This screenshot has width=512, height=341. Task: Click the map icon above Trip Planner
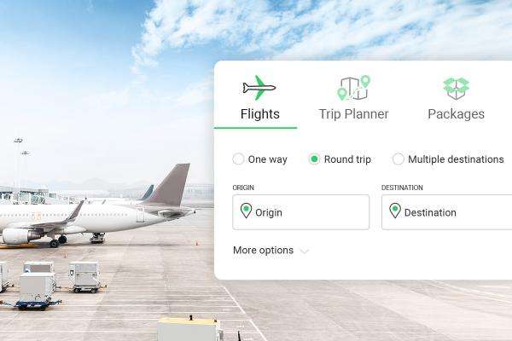point(353,88)
